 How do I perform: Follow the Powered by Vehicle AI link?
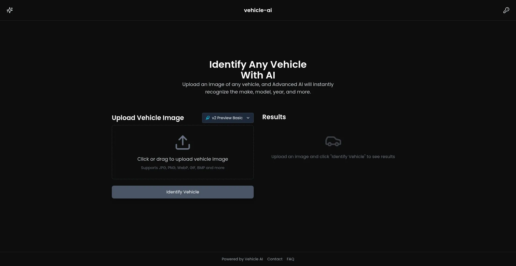pos(242,259)
